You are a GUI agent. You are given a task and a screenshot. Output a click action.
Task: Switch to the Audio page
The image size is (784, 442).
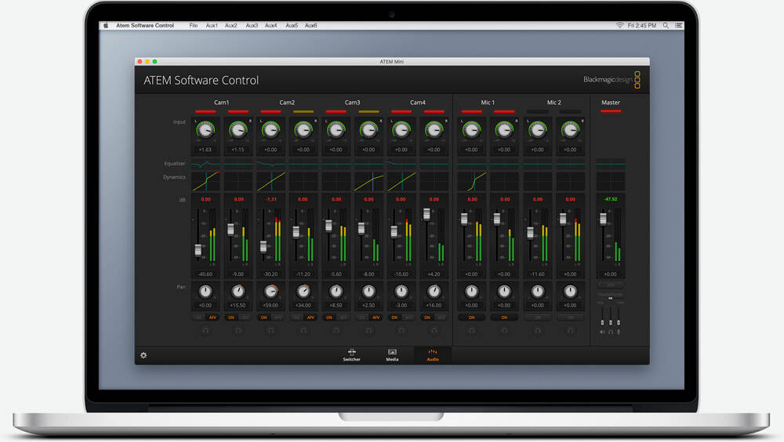point(433,355)
